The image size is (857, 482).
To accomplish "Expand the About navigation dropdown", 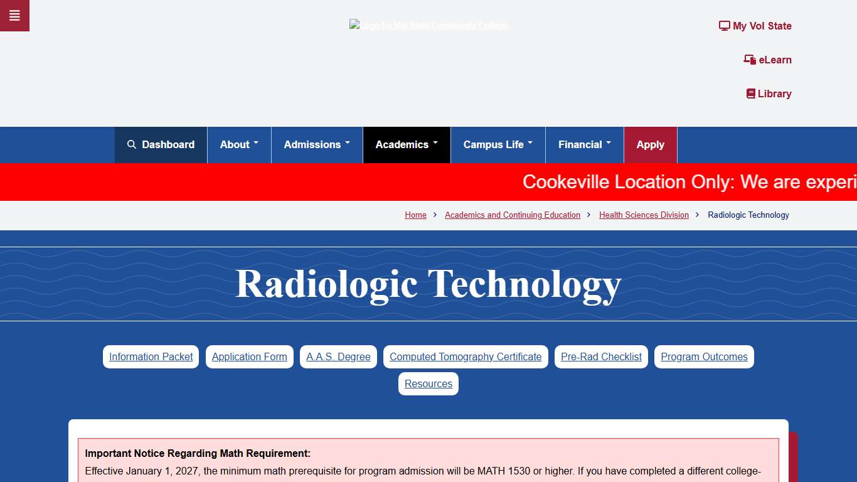I will [x=238, y=144].
